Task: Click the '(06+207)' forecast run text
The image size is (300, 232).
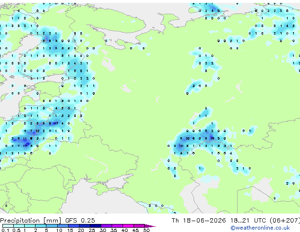Action: coord(285,221)
